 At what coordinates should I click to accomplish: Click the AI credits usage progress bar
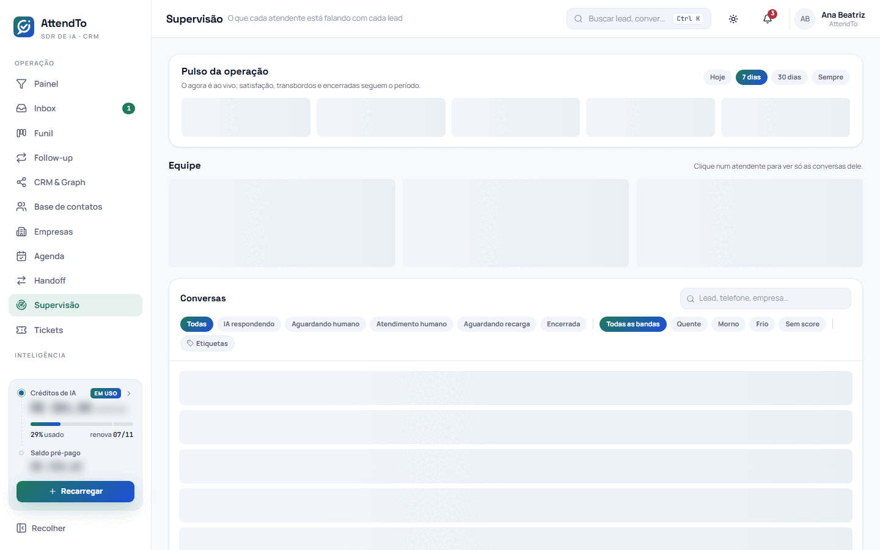pyautogui.click(x=82, y=424)
